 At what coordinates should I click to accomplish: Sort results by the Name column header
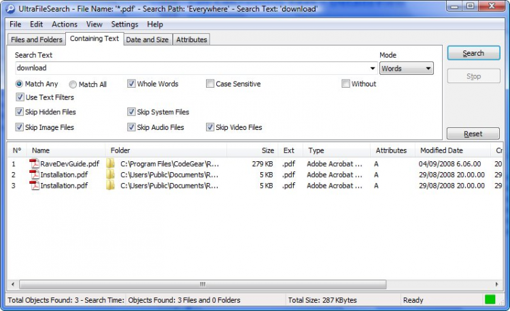tap(66, 150)
